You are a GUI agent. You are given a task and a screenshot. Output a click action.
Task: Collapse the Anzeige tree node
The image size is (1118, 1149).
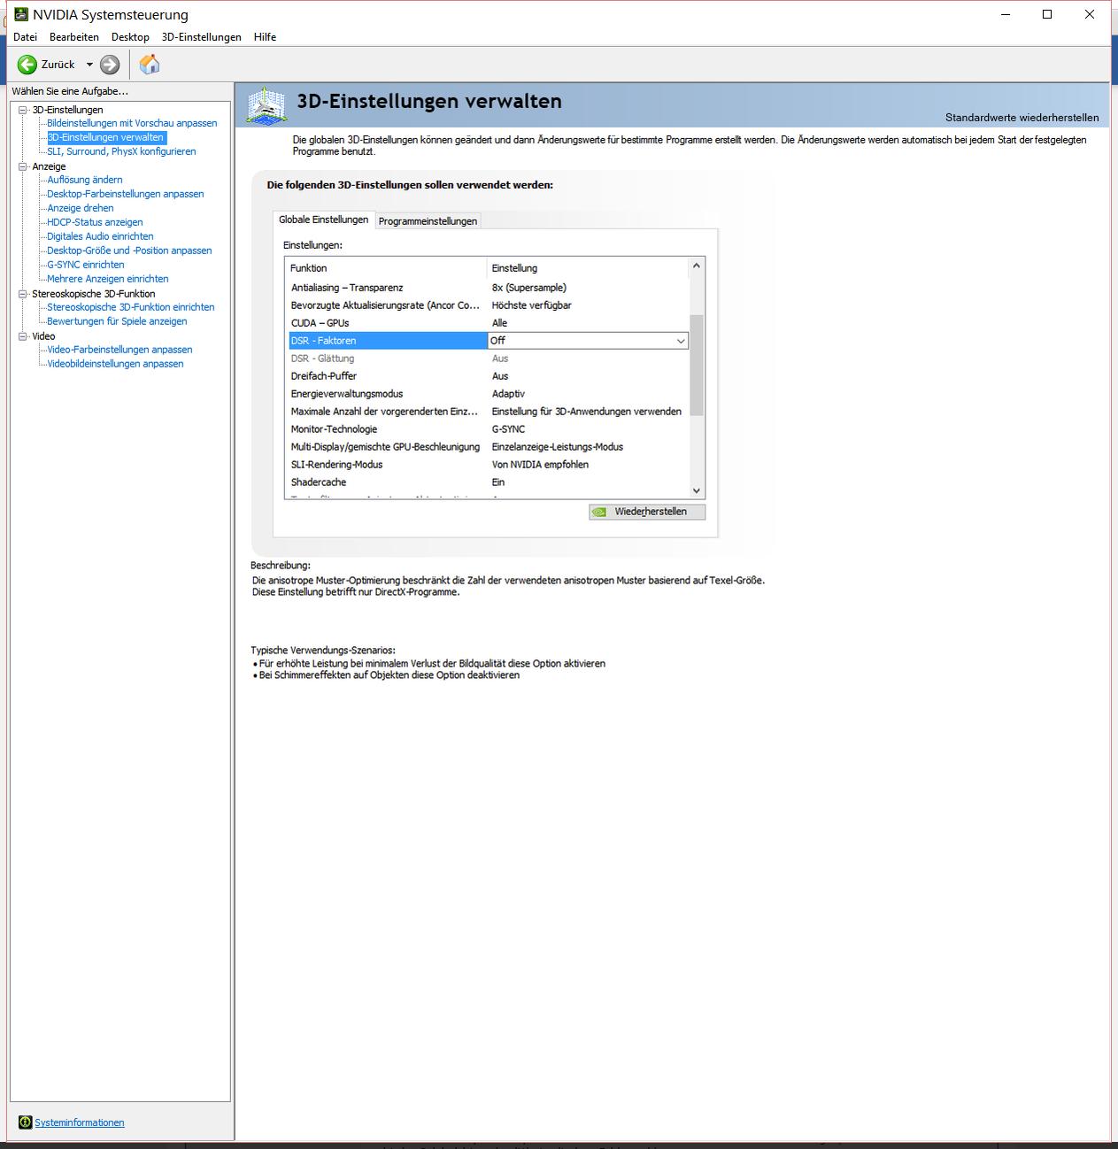[23, 166]
